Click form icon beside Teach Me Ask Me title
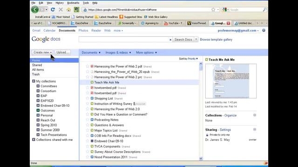Image resolution: width=298 pixels, height=167 pixels. tap(207, 60)
